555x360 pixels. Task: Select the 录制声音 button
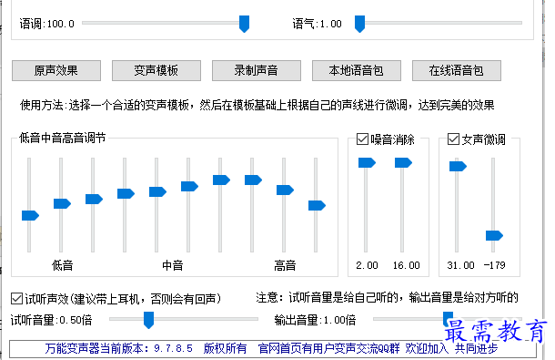[257, 70]
